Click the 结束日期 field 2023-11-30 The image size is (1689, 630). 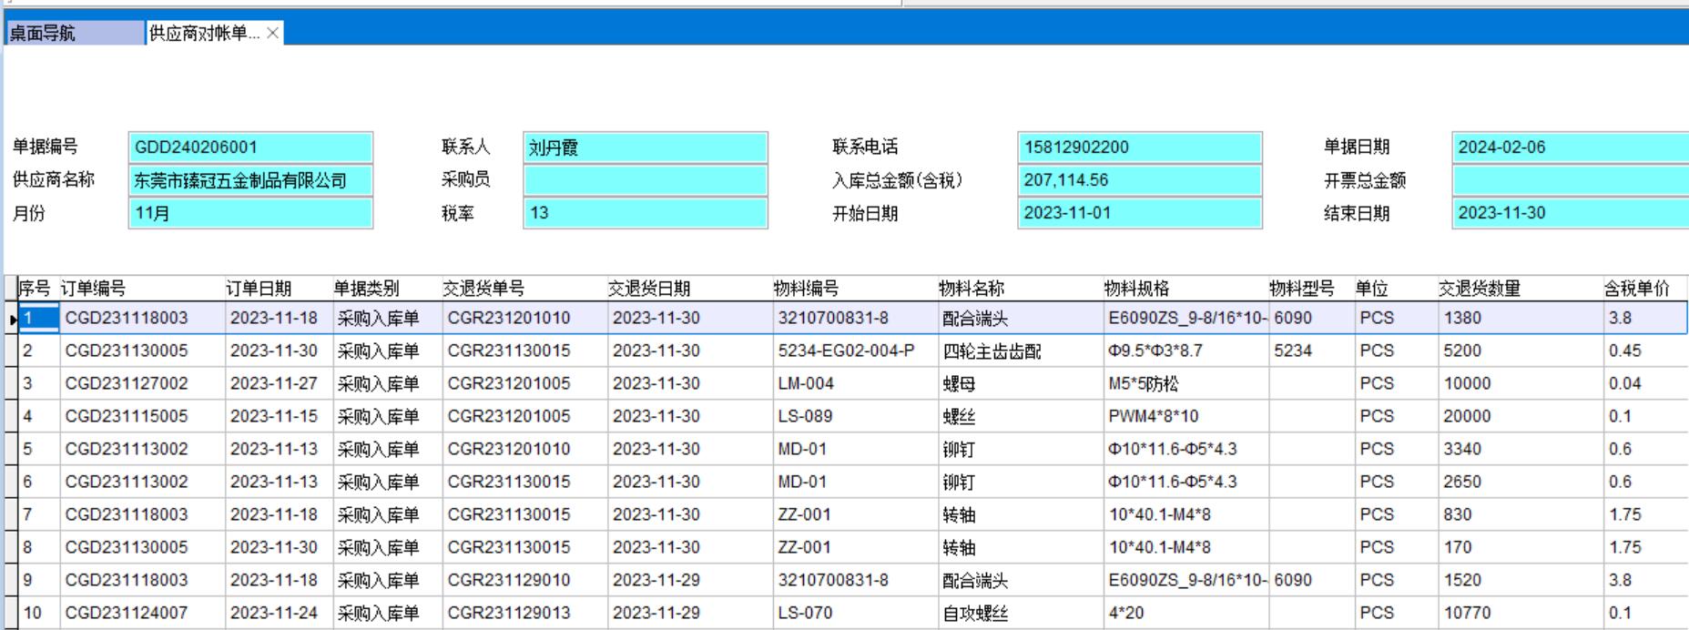coord(1569,213)
